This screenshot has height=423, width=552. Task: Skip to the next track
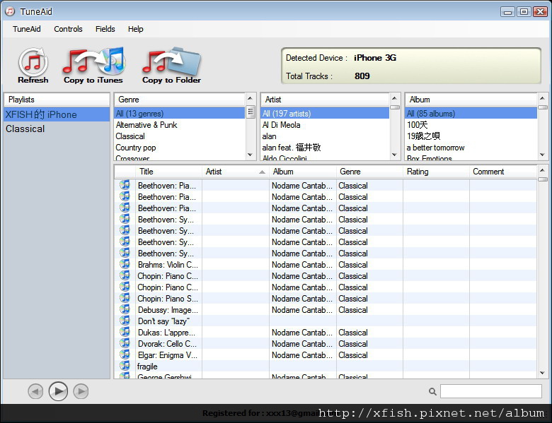tap(81, 391)
